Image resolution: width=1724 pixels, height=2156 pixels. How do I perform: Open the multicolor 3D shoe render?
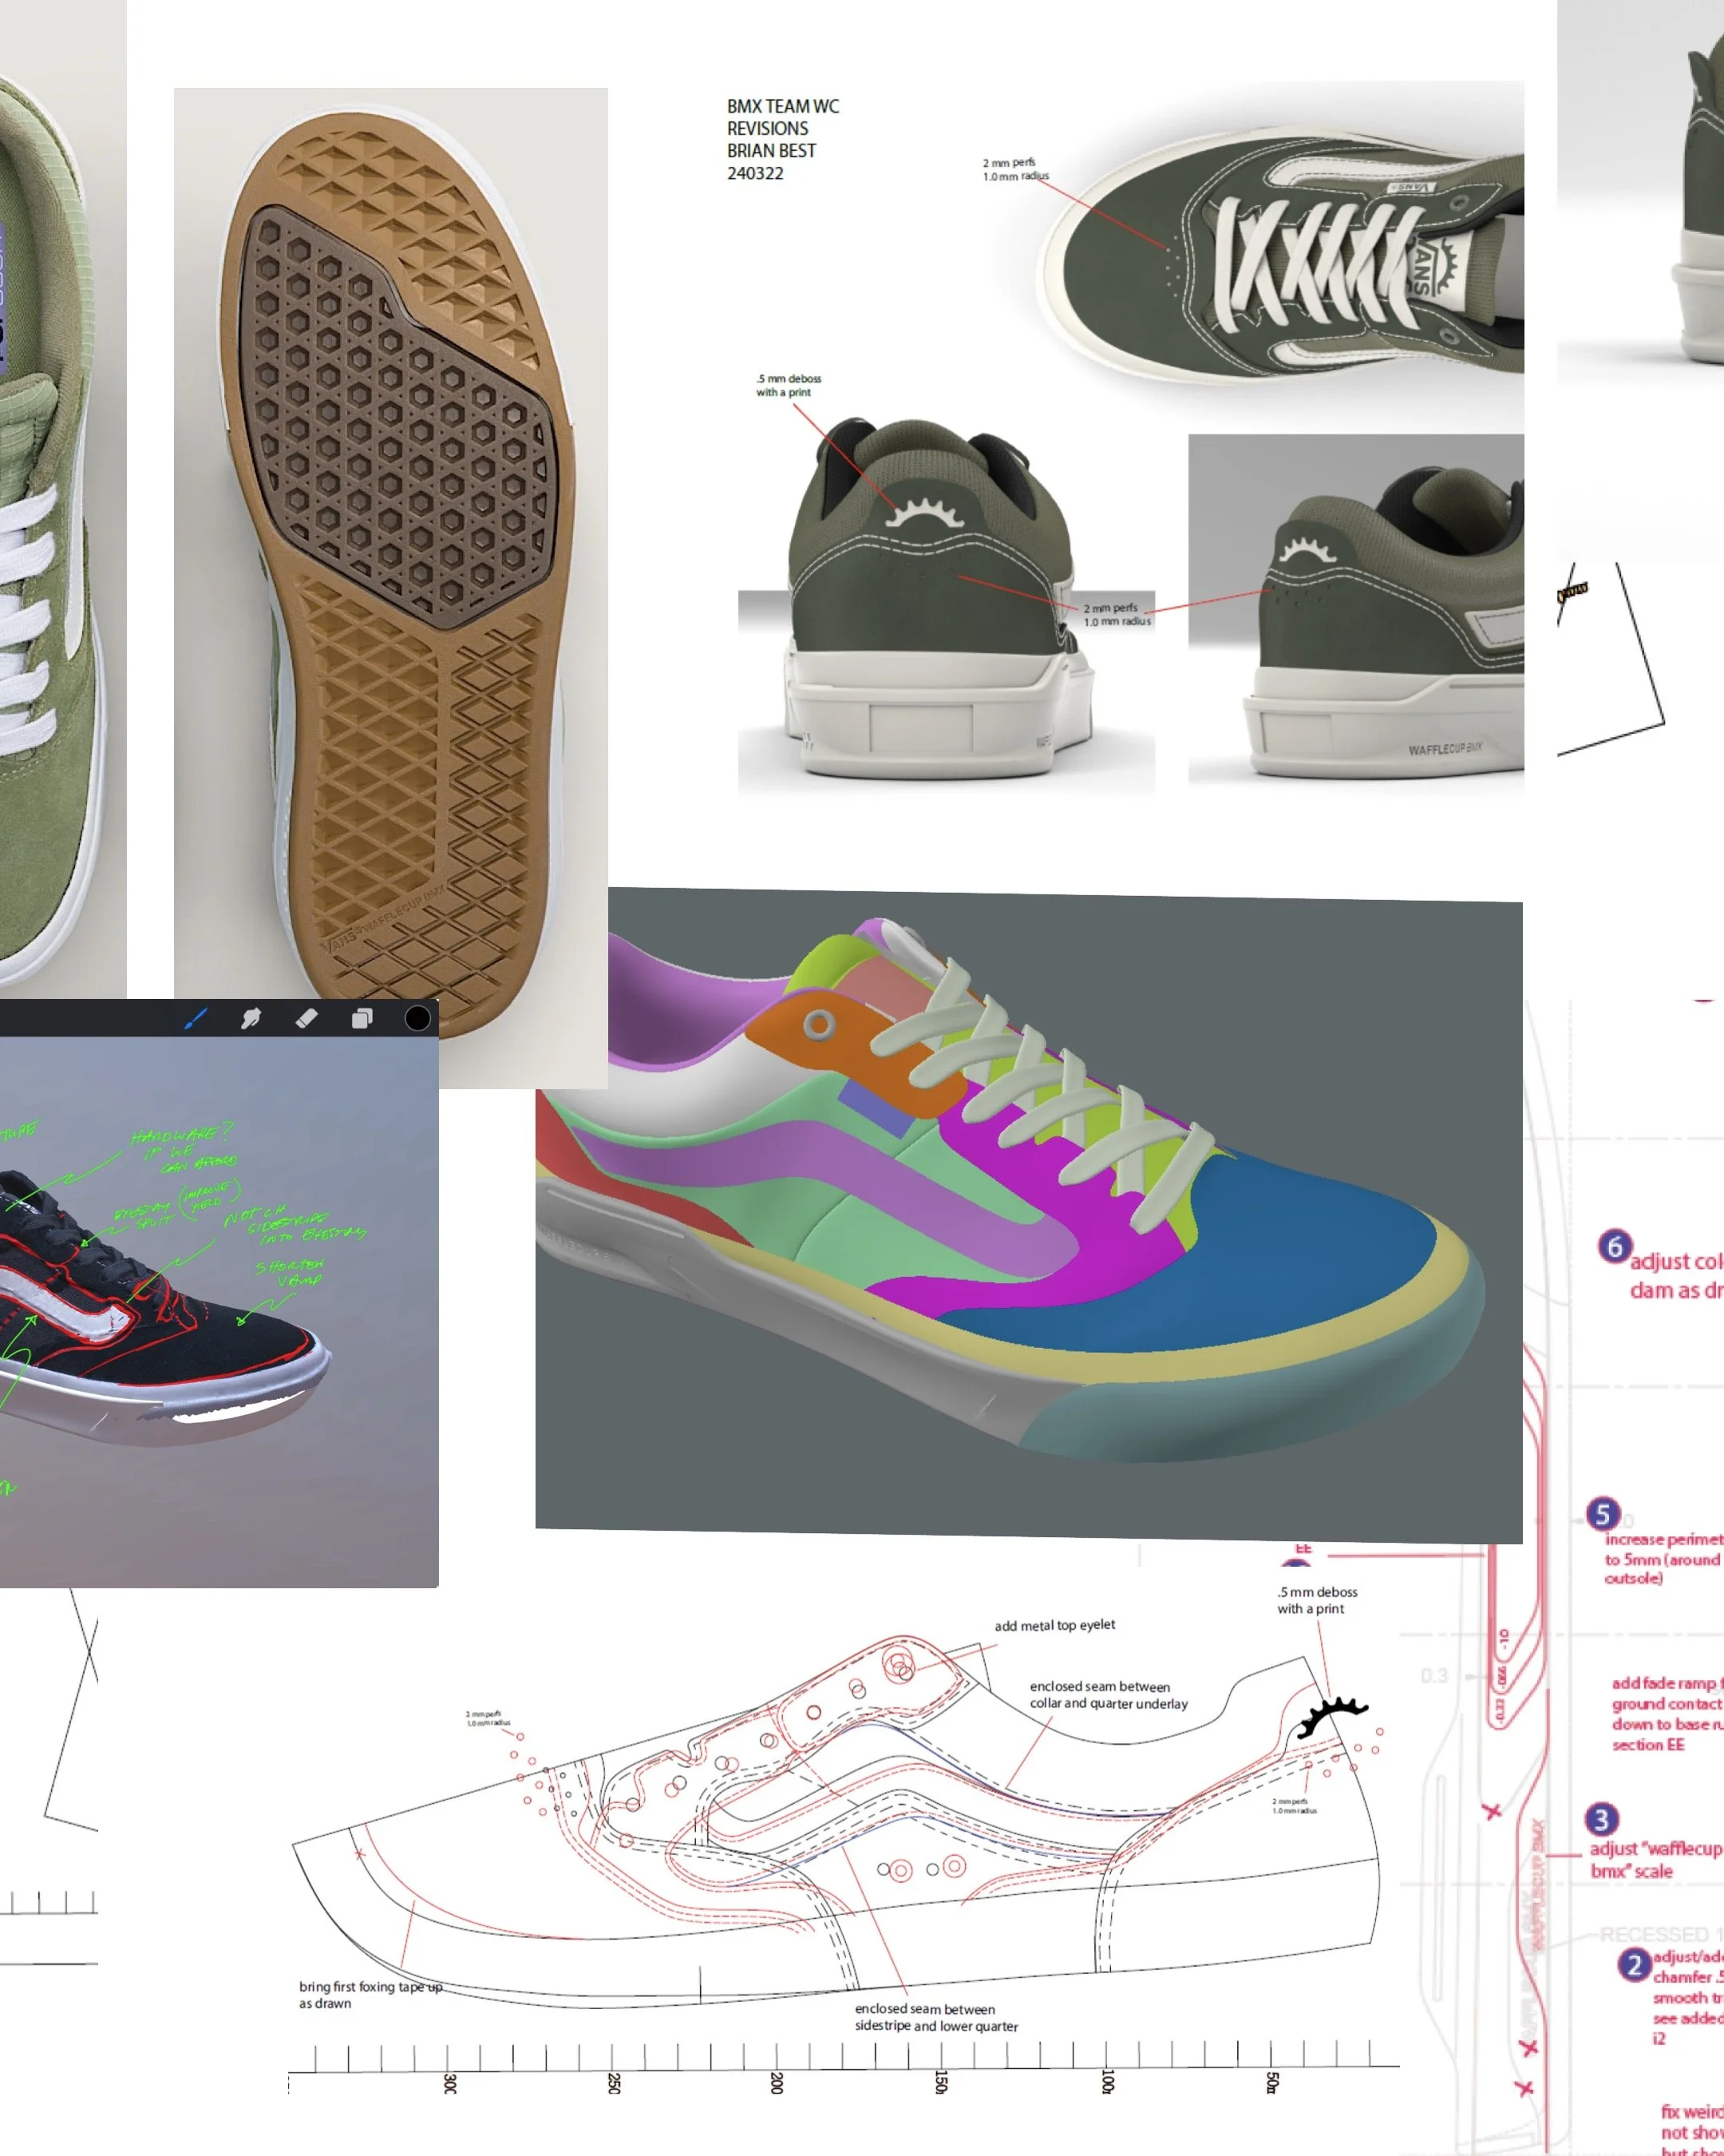pyautogui.click(x=1030, y=1215)
